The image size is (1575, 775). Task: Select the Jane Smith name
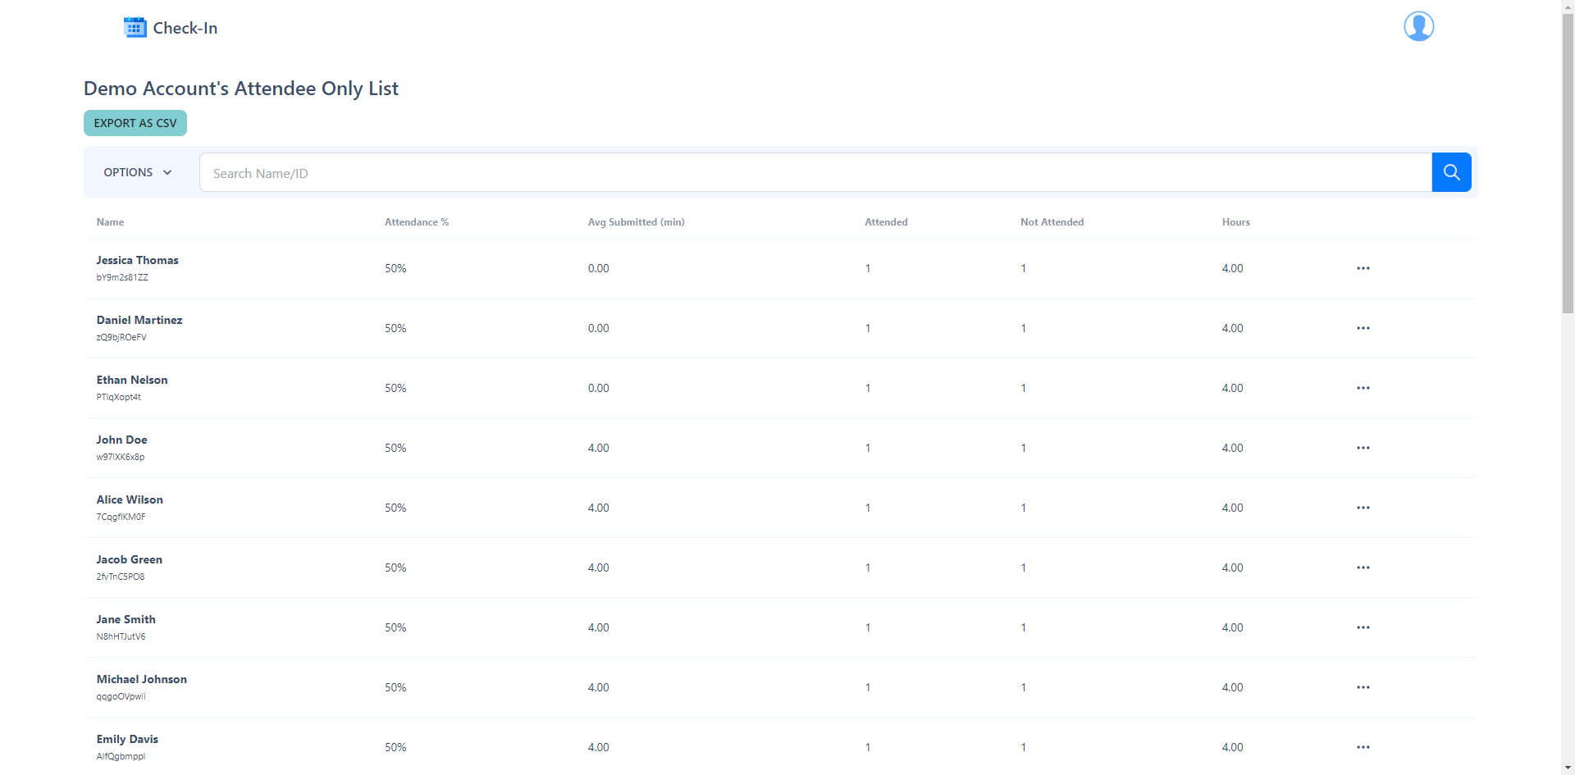point(126,619)
